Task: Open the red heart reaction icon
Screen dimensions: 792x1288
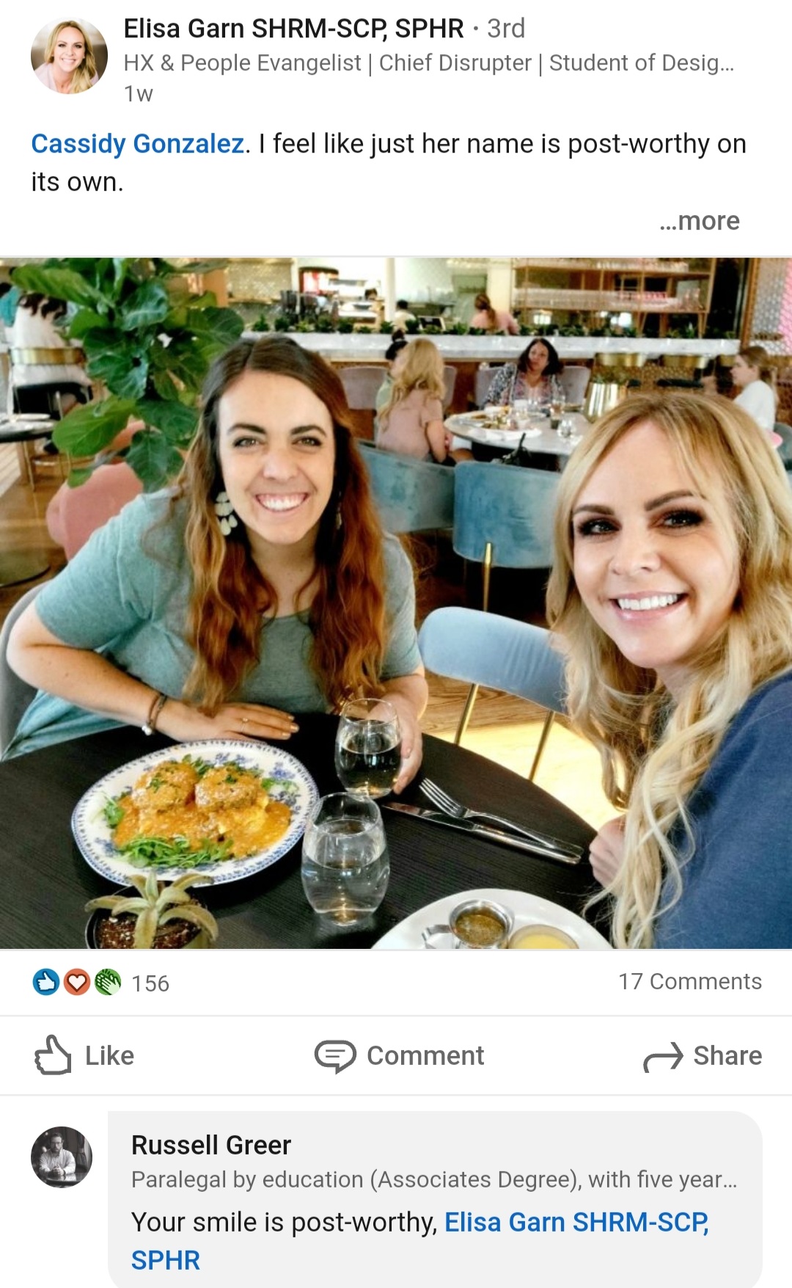Action: pos(77,982)
